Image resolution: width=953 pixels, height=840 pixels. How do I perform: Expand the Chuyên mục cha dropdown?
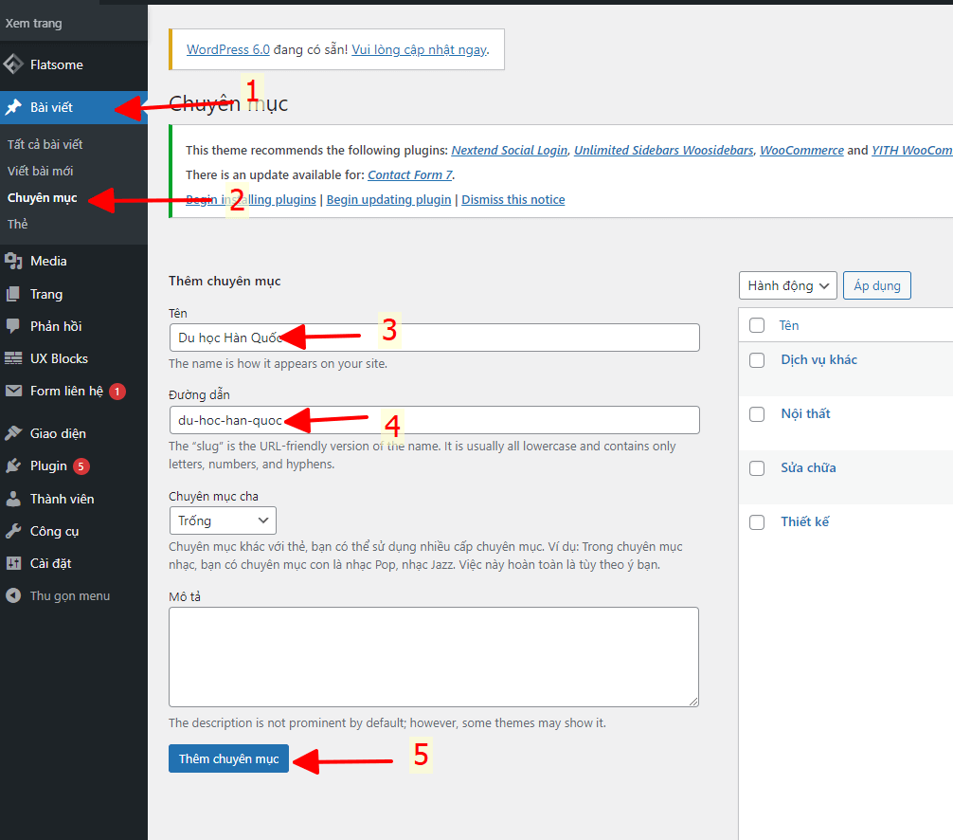point(223,520)
